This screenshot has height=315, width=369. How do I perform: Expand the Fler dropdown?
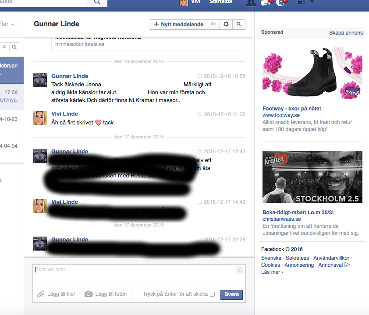tap(7, 24)
